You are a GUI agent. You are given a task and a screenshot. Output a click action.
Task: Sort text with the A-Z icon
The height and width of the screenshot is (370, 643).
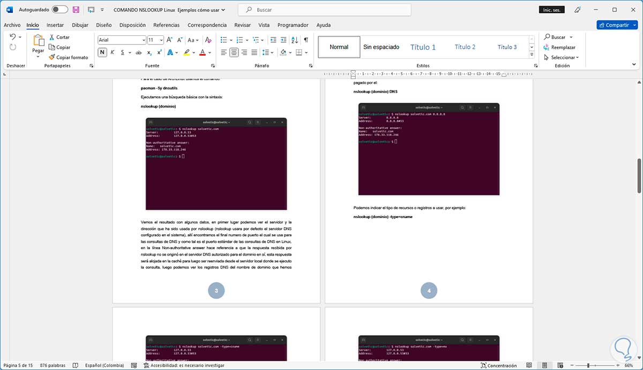tap(295, 40)
